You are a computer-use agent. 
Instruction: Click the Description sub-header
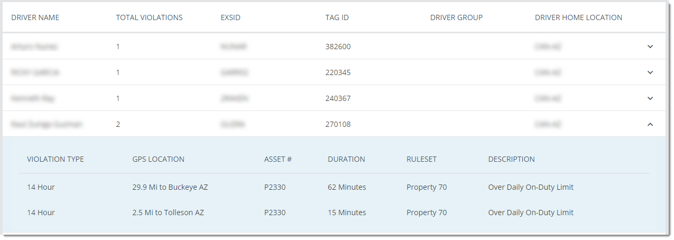click(x=511, y=159)
